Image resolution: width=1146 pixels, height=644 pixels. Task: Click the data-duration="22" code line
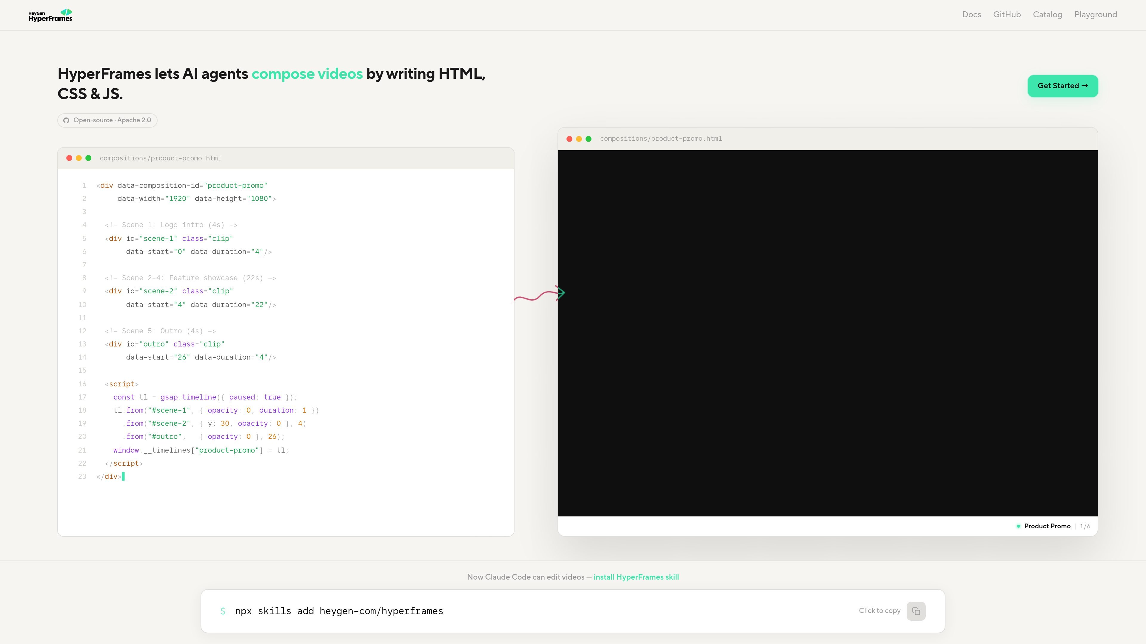click(201, 304)
